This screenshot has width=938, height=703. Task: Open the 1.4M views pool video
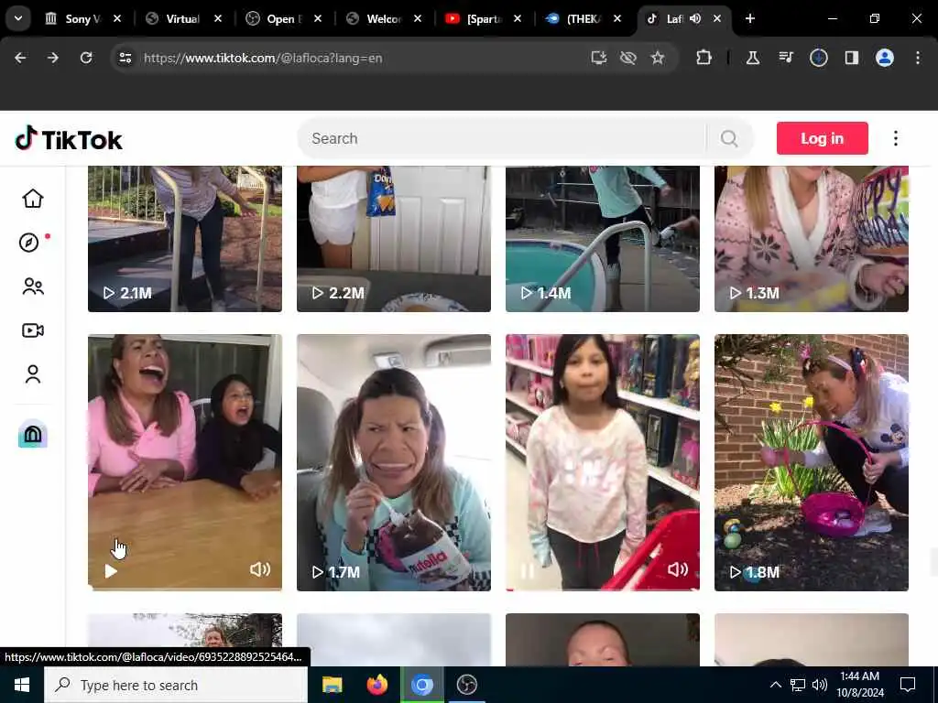603,239
